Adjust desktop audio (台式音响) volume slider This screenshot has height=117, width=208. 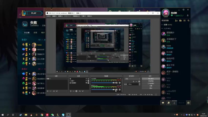click(x=103, y=83)
